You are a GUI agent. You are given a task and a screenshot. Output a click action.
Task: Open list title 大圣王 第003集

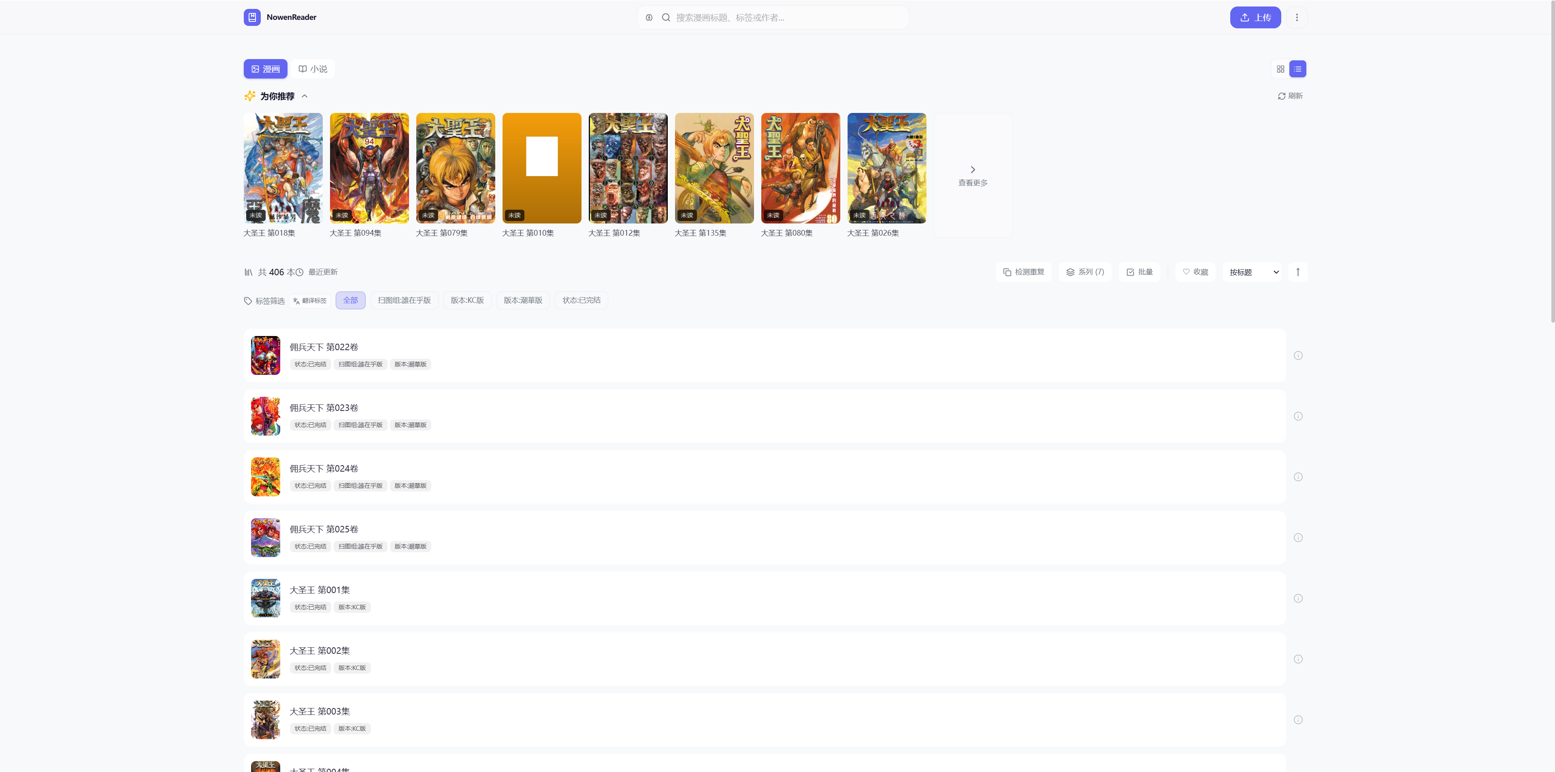320,712
